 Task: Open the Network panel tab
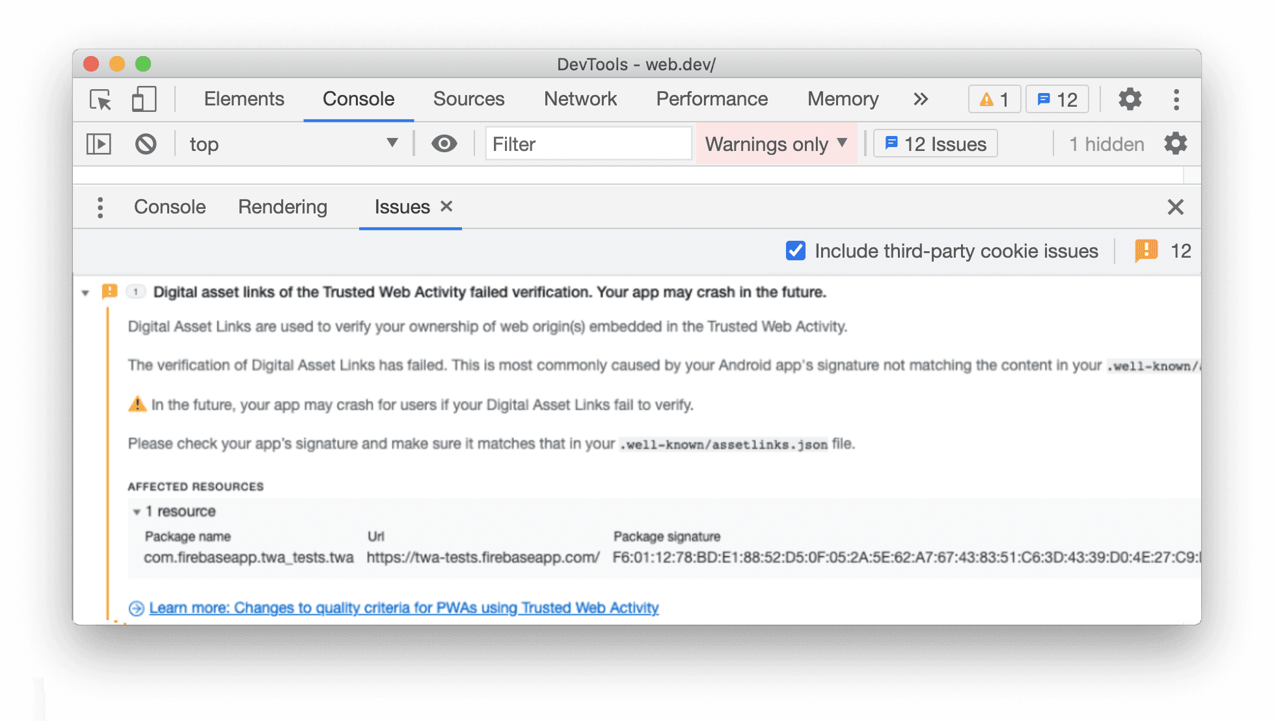[x=581, y=99]
